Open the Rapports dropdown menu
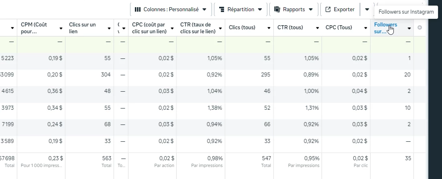Viewport: 442px width, 179px height. tap(293, 9)
